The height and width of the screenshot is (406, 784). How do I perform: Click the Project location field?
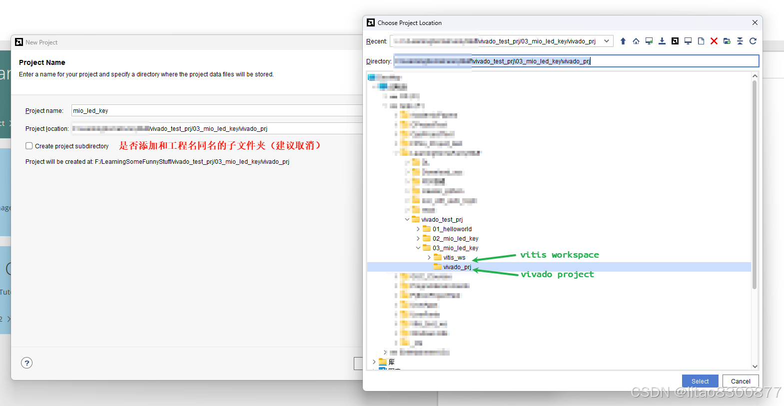(217, 128)
